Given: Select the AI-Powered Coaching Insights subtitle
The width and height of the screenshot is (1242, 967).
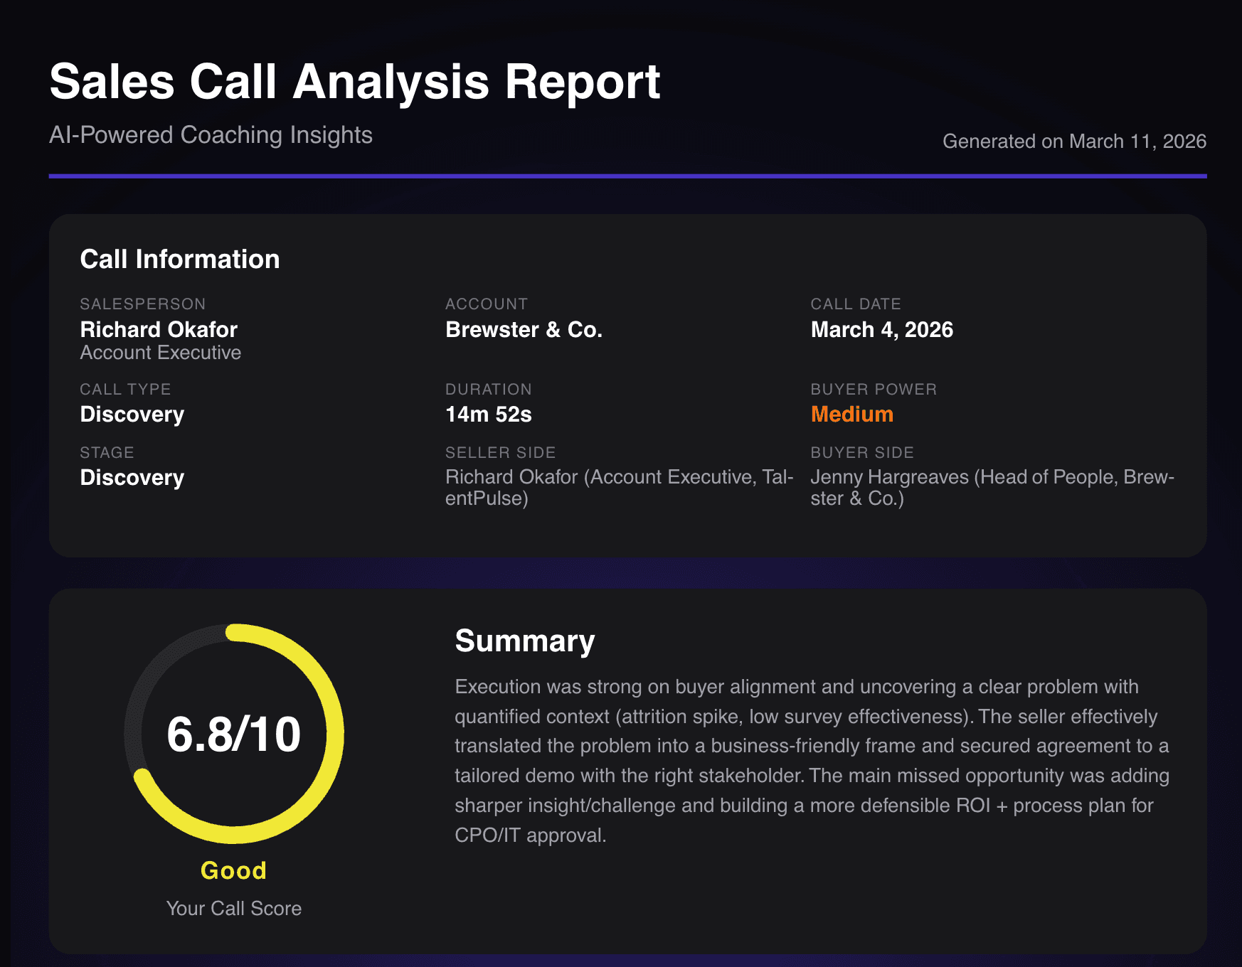Looking at the screenshot, I should click(210, 135).
